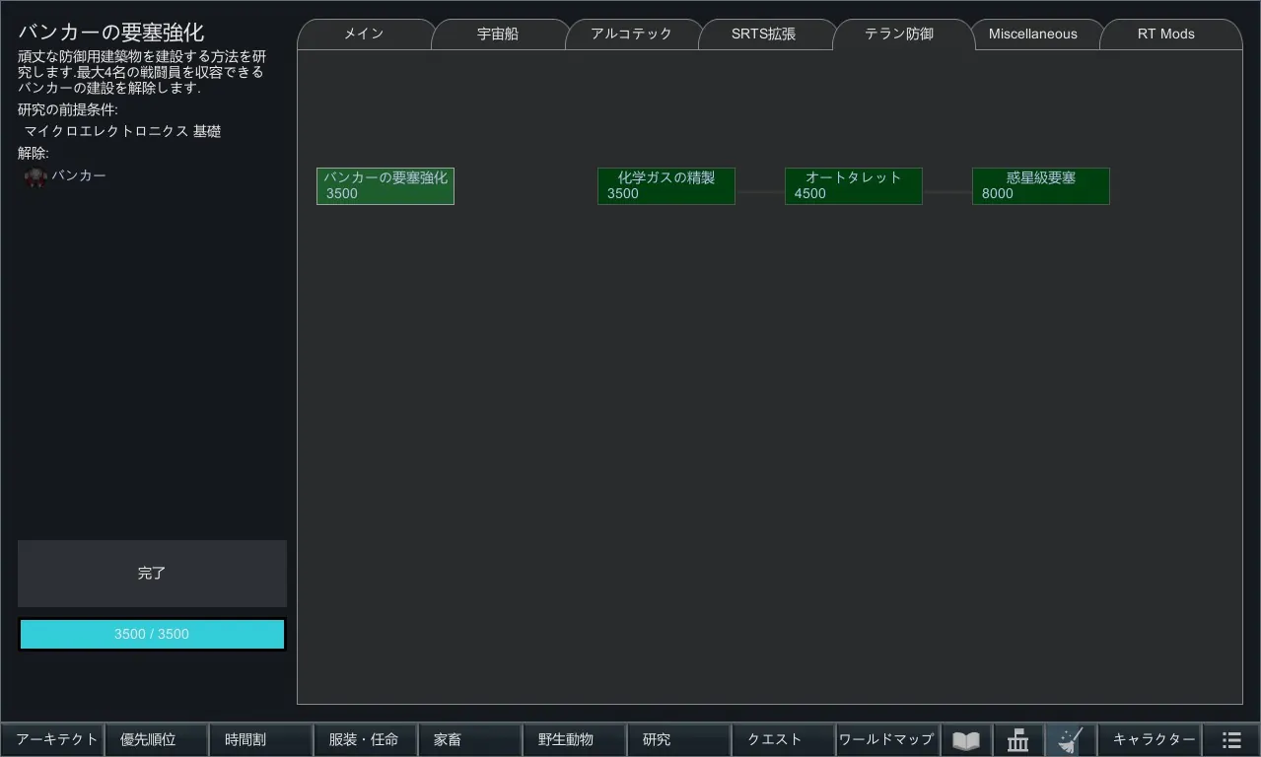The image size is (1261, 757).
Task: Open the ワールドマップ view
Action: click(885, 740)
